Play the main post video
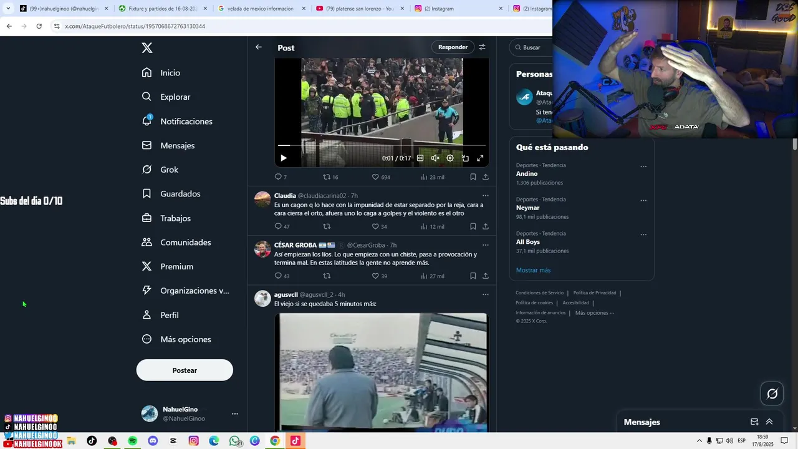Screen dimensions: 798x449 pos(283,158)
